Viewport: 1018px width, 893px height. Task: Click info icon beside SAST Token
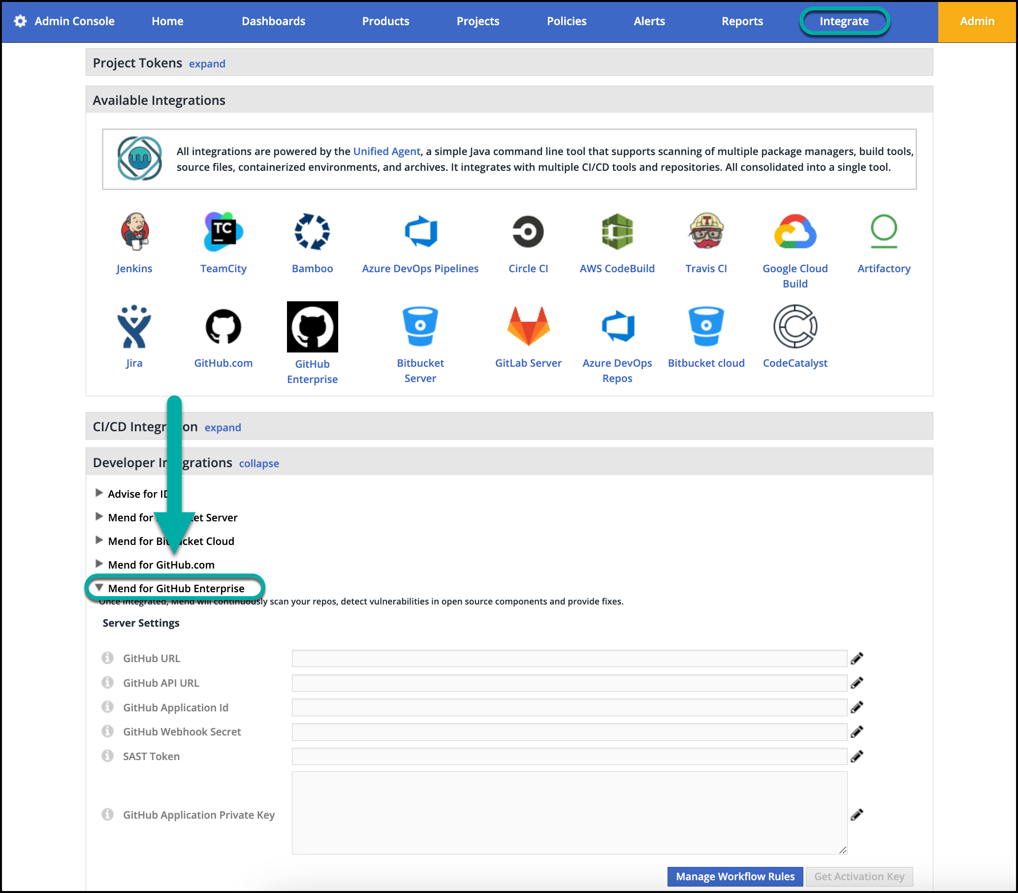(108, 756)
